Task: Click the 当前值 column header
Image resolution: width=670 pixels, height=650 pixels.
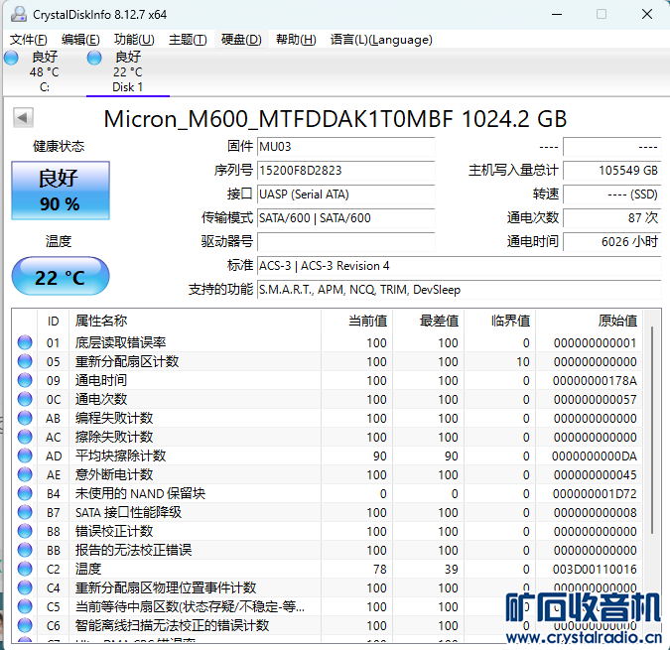Action: pyautogui.click(x=356, y=321)
